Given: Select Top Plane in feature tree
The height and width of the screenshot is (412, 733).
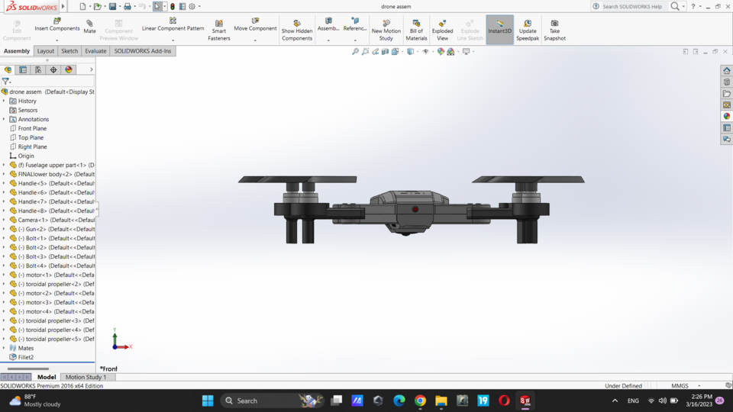Looking at the screenshot, I should [31, 137].
